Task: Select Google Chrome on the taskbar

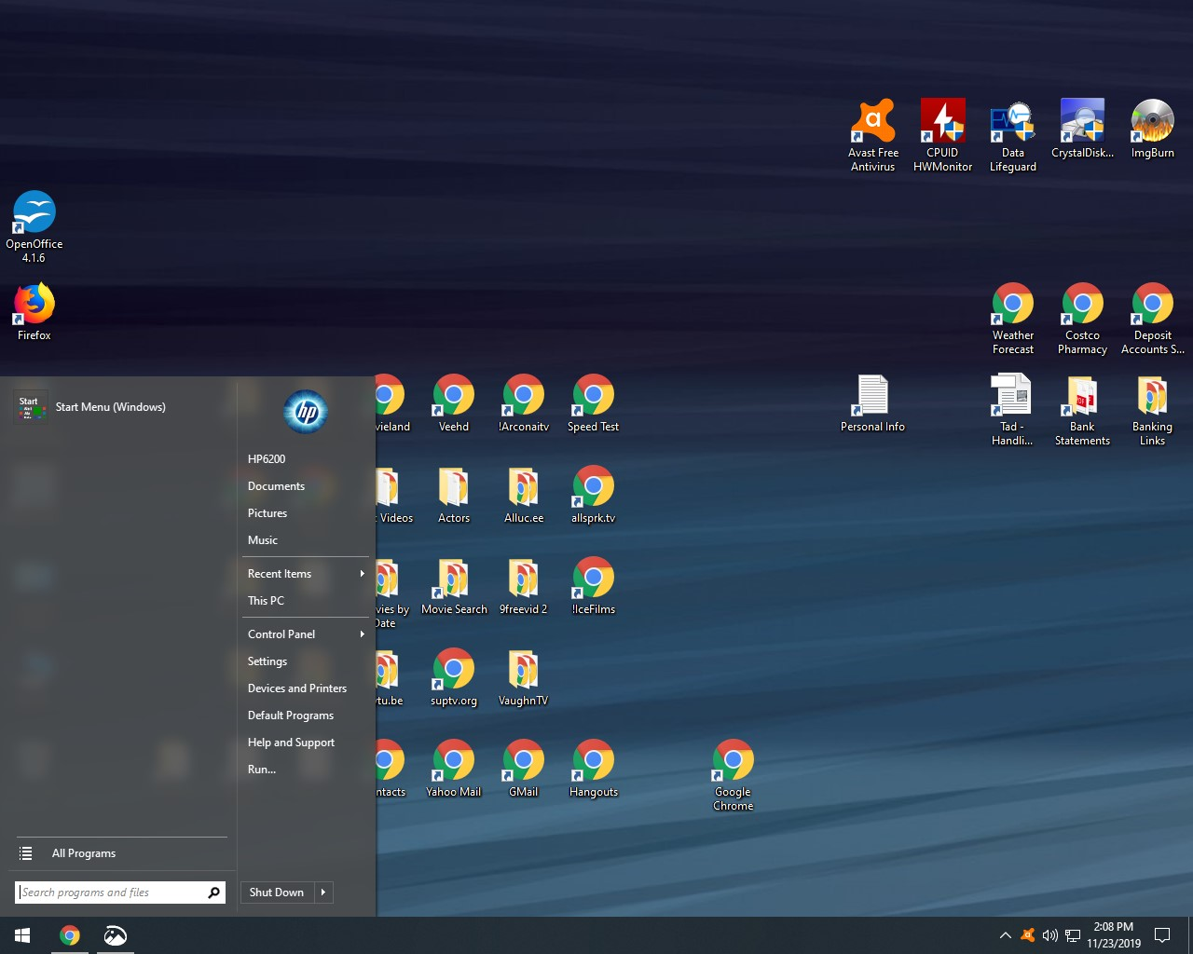Action: point(70,934)
